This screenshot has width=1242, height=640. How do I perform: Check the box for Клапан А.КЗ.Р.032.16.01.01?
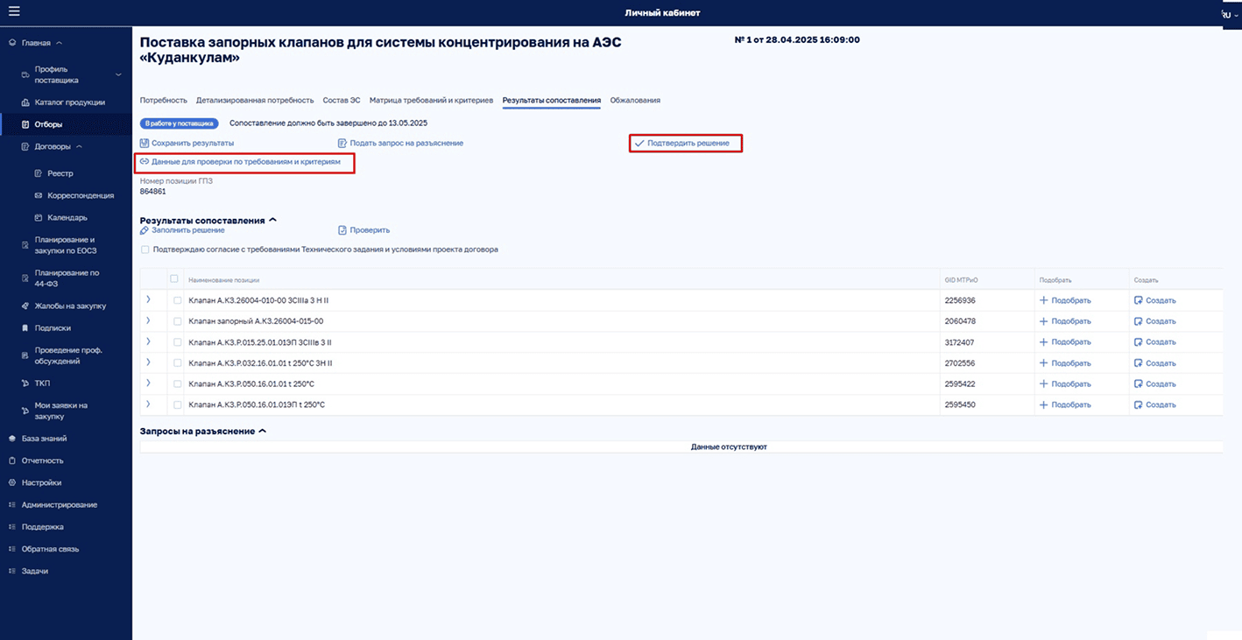pyautogui.click(x=178, y=363)
